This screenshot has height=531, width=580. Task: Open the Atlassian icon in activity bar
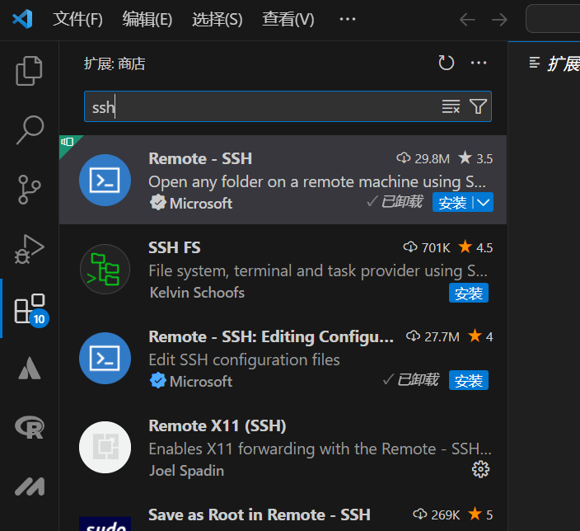coord(30,369)
